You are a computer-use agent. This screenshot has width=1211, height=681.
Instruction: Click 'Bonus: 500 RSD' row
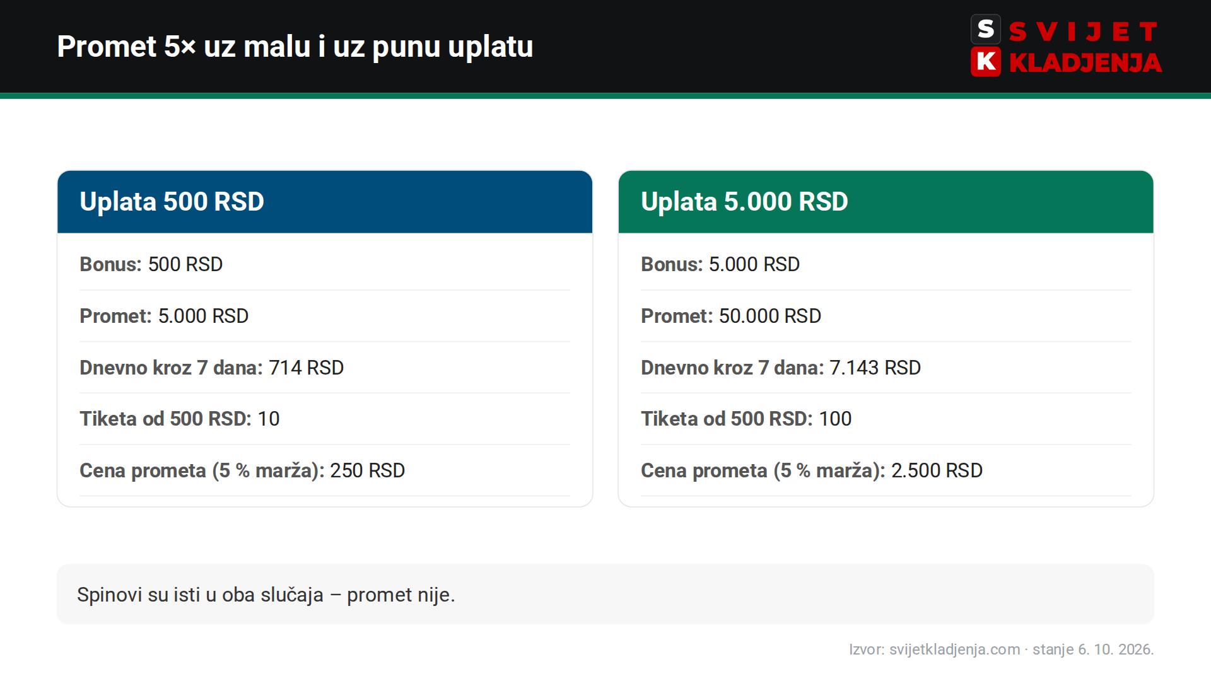325,264
